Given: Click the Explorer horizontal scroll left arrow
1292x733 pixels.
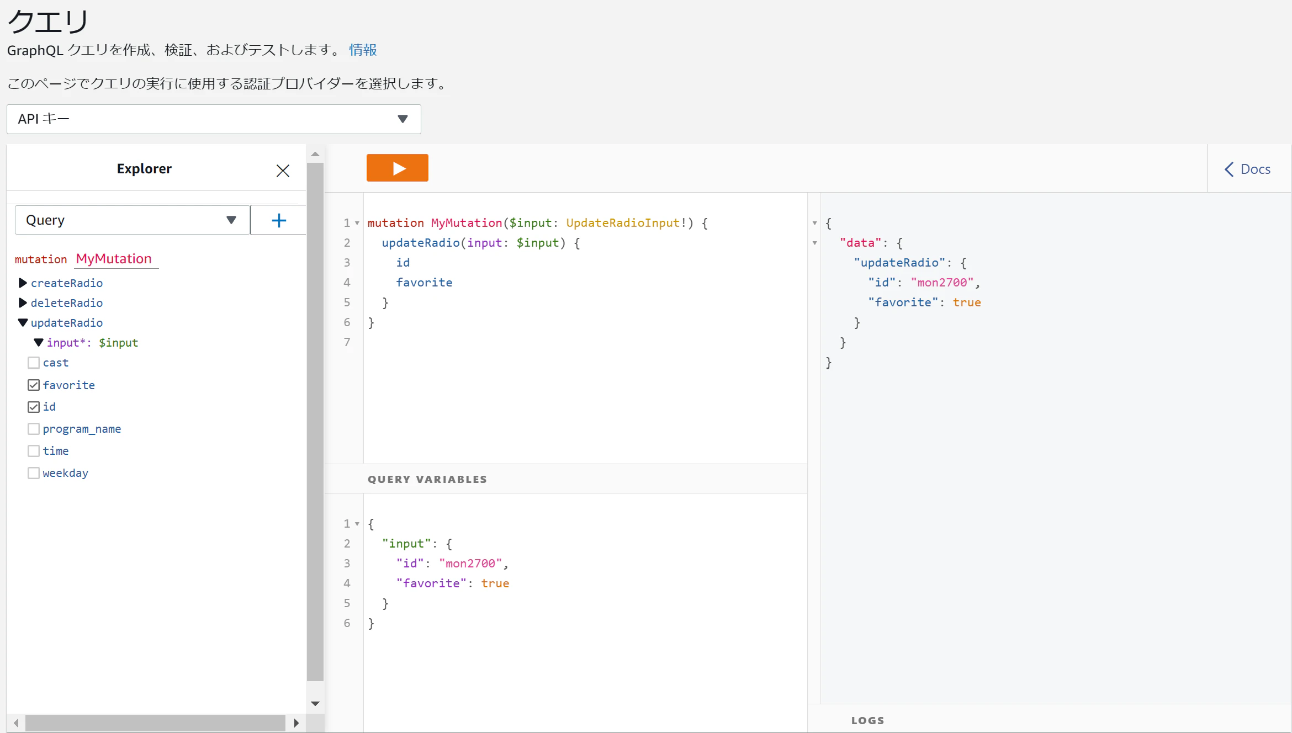Looking at the screenshot, I should [16, 723].
